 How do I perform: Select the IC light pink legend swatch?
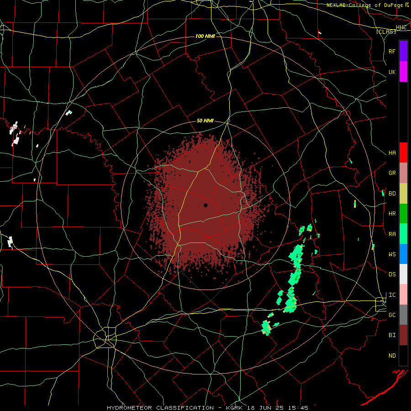pyautogui.click(x=403, y=295)
